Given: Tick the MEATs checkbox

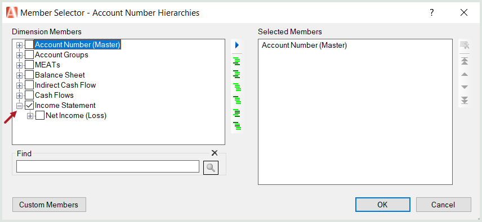Looking at the screenshot, I should (x=29, y=65).
